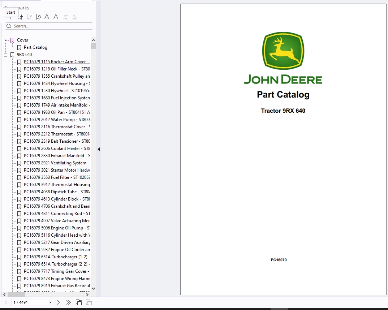388x310 pixels.
Task: Click the page number field showing 1 / 4491
Action: pos(32,302)
